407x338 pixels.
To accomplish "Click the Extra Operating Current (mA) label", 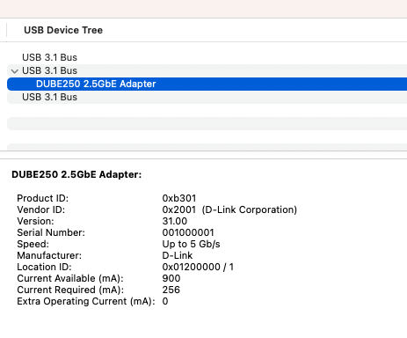I will [86, 301].
